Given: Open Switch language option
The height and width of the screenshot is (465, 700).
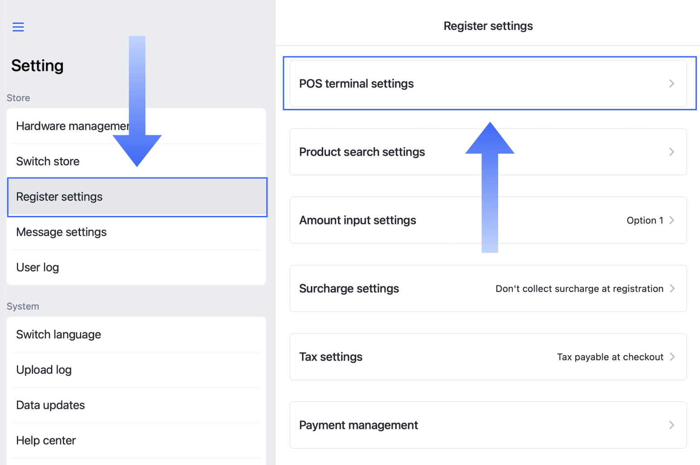Looking at the screenshot, I should tap(59, 335).
